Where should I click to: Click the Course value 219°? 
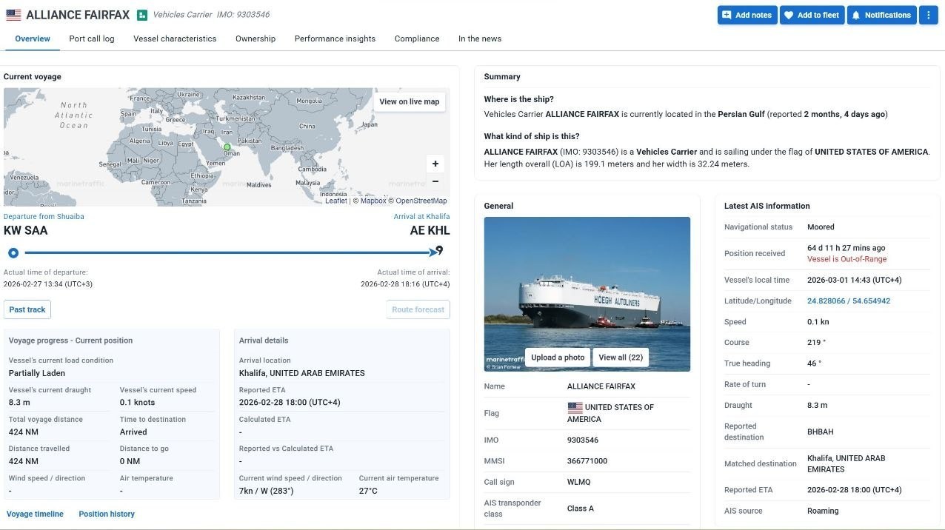816,343
